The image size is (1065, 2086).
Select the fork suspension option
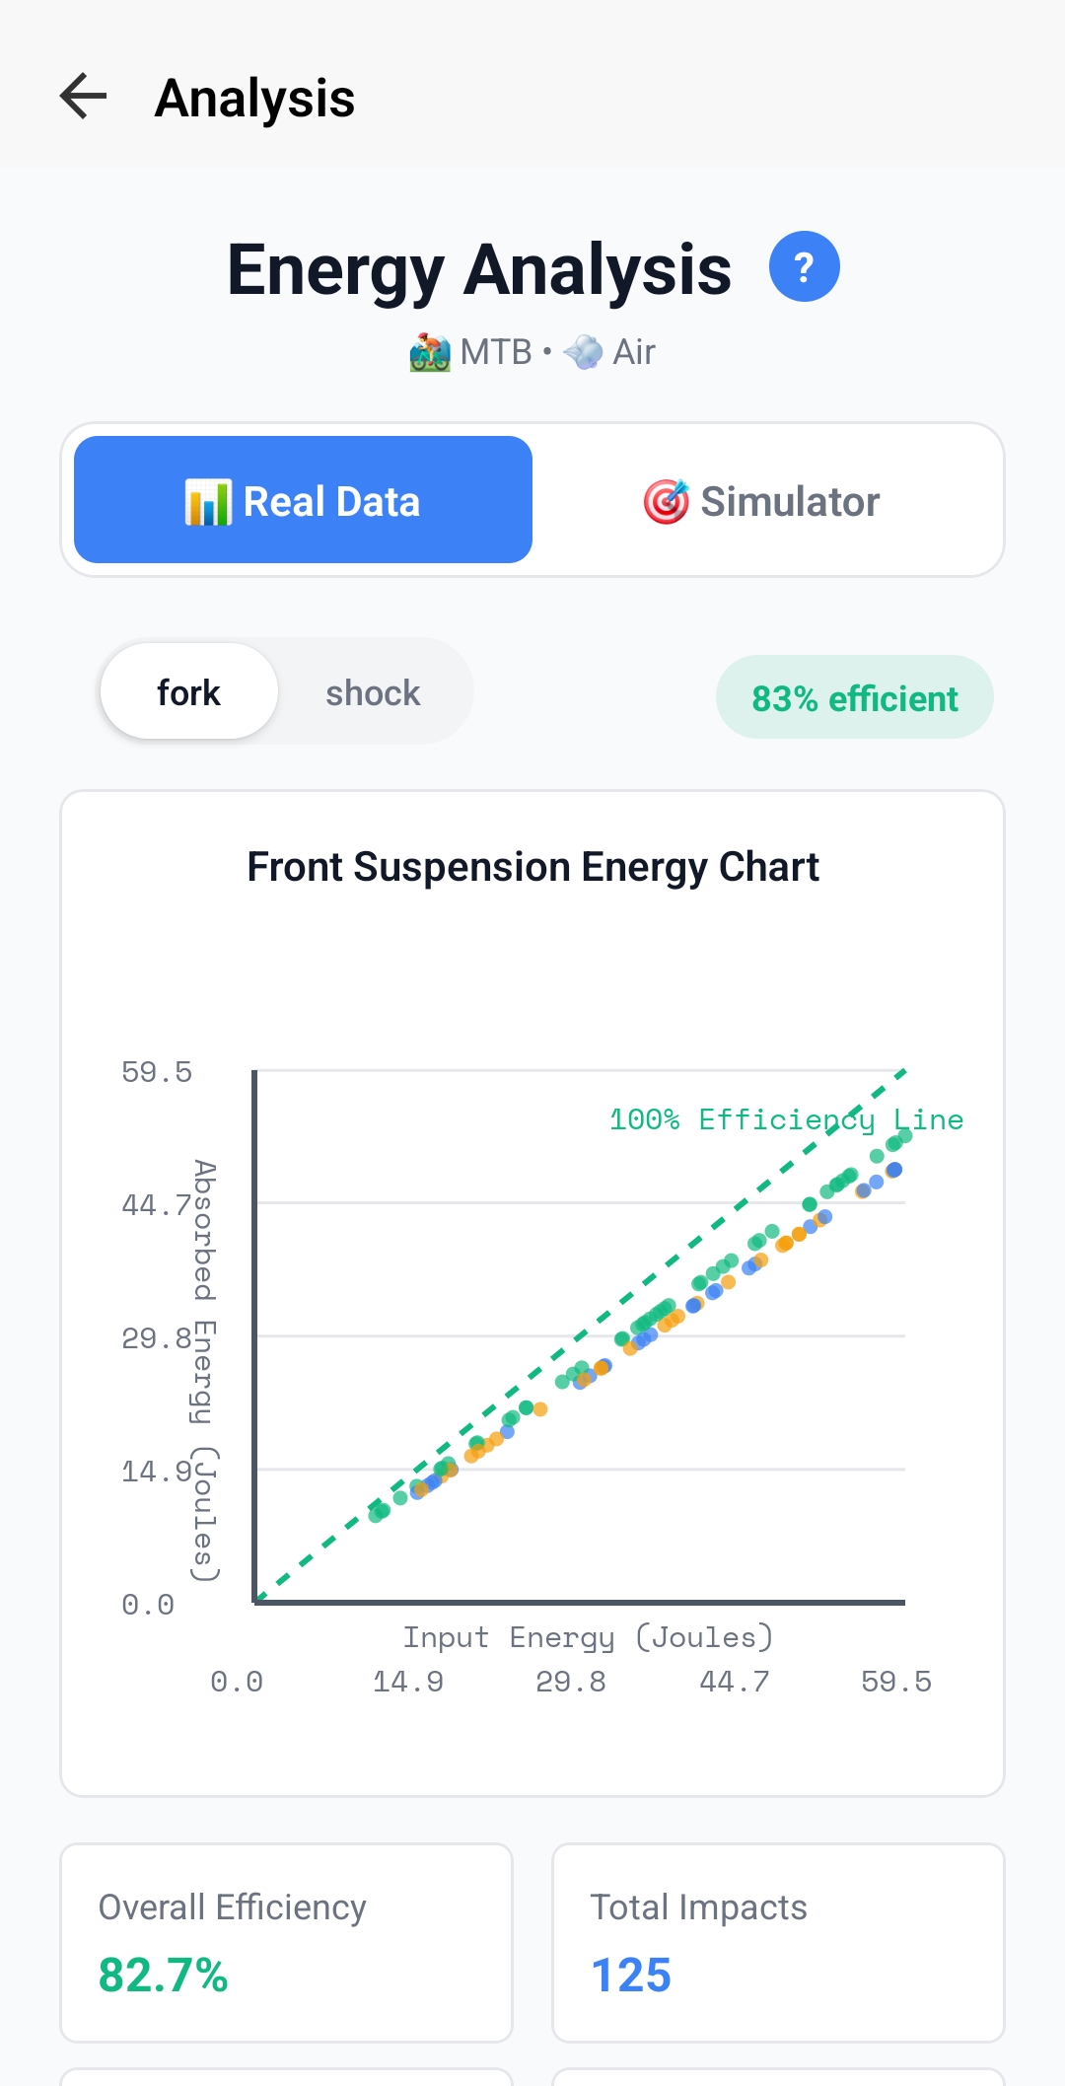188,691
